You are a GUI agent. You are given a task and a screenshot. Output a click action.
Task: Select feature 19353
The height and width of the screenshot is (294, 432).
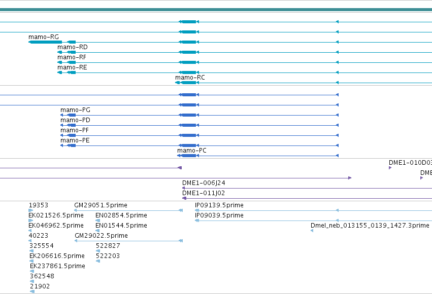click(38, 205)
